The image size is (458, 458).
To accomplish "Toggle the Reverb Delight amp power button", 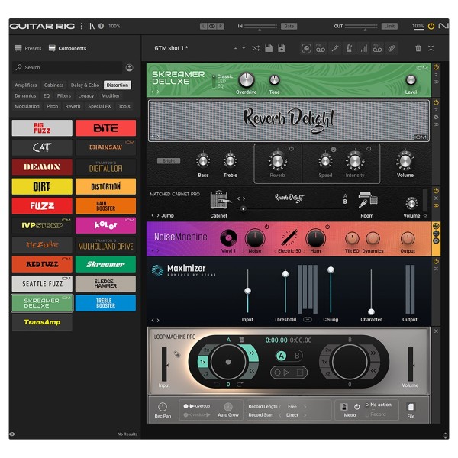I will tap(436, 102).
